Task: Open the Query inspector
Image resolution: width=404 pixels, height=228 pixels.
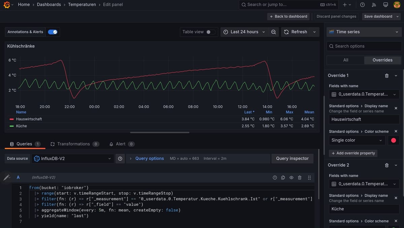Action: click(x=292, y=159)
